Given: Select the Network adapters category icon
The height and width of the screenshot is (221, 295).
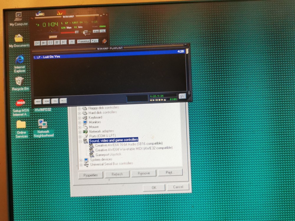Looking at the screenshot, I should point(86,132).
